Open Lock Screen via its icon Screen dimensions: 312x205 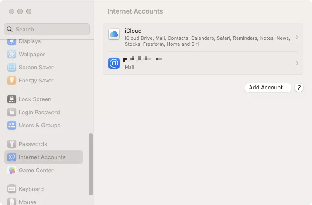click(x=12, y=99)
